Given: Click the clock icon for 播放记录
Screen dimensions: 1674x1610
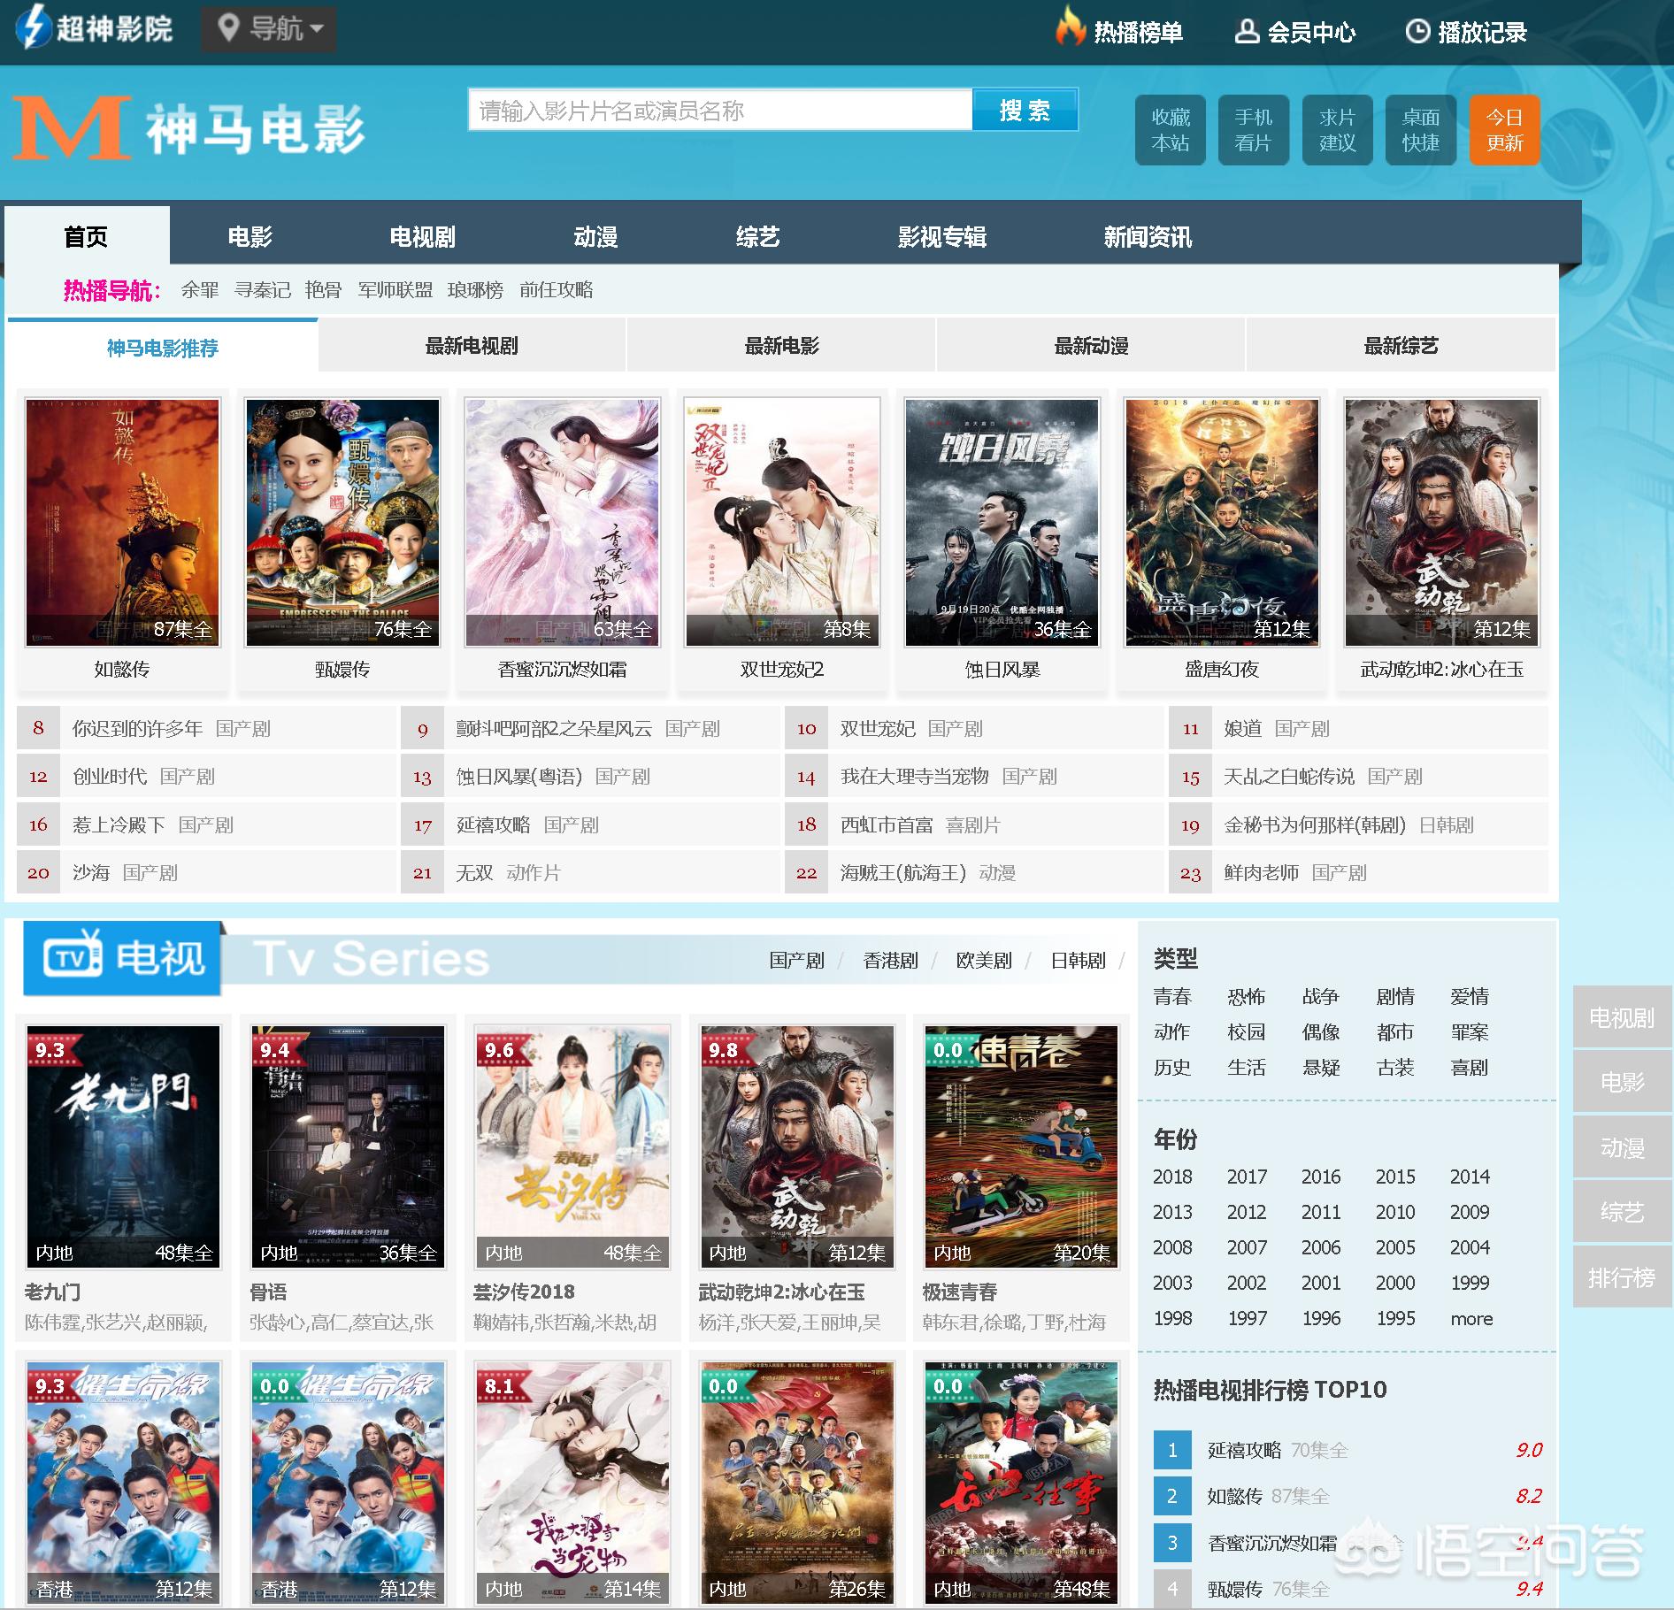Looking at the screenshot, I should click(1420, 31).
